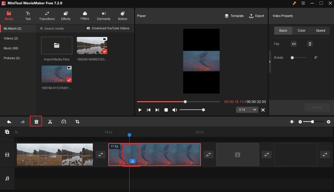The height and width of the screenshot is (192, 334).
Task: Delete the selected clip
Action: pyautogui.click(x=36, y=122)
